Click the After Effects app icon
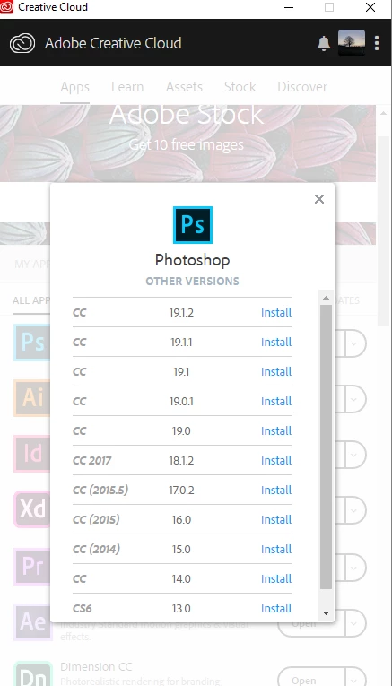 (x=32, y=622)
